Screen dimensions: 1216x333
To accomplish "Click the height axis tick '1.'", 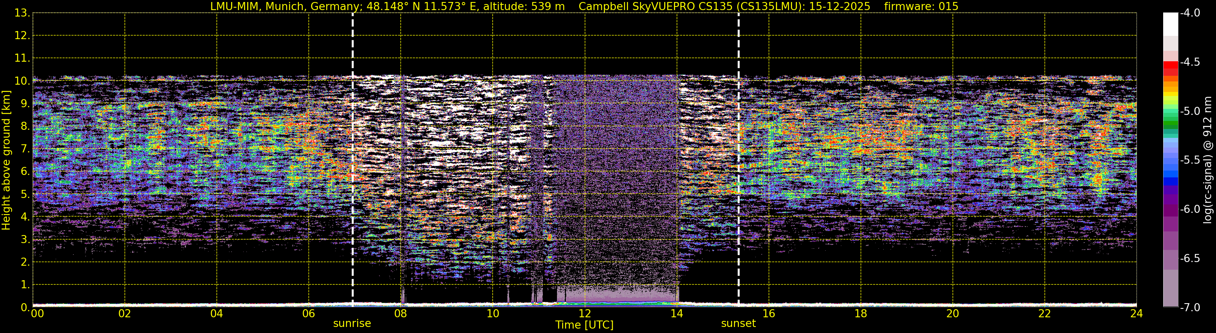I will [25, 285].
